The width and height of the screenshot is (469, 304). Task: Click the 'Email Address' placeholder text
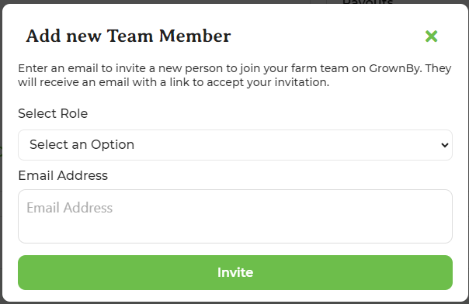tap(69, 208)
